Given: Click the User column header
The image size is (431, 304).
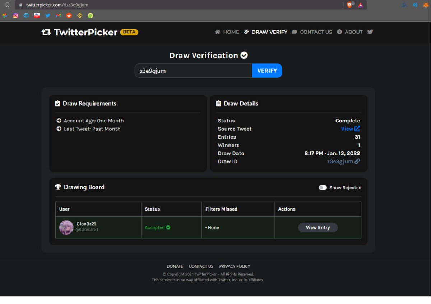Looking at the screenshot, I should point(64,209).
